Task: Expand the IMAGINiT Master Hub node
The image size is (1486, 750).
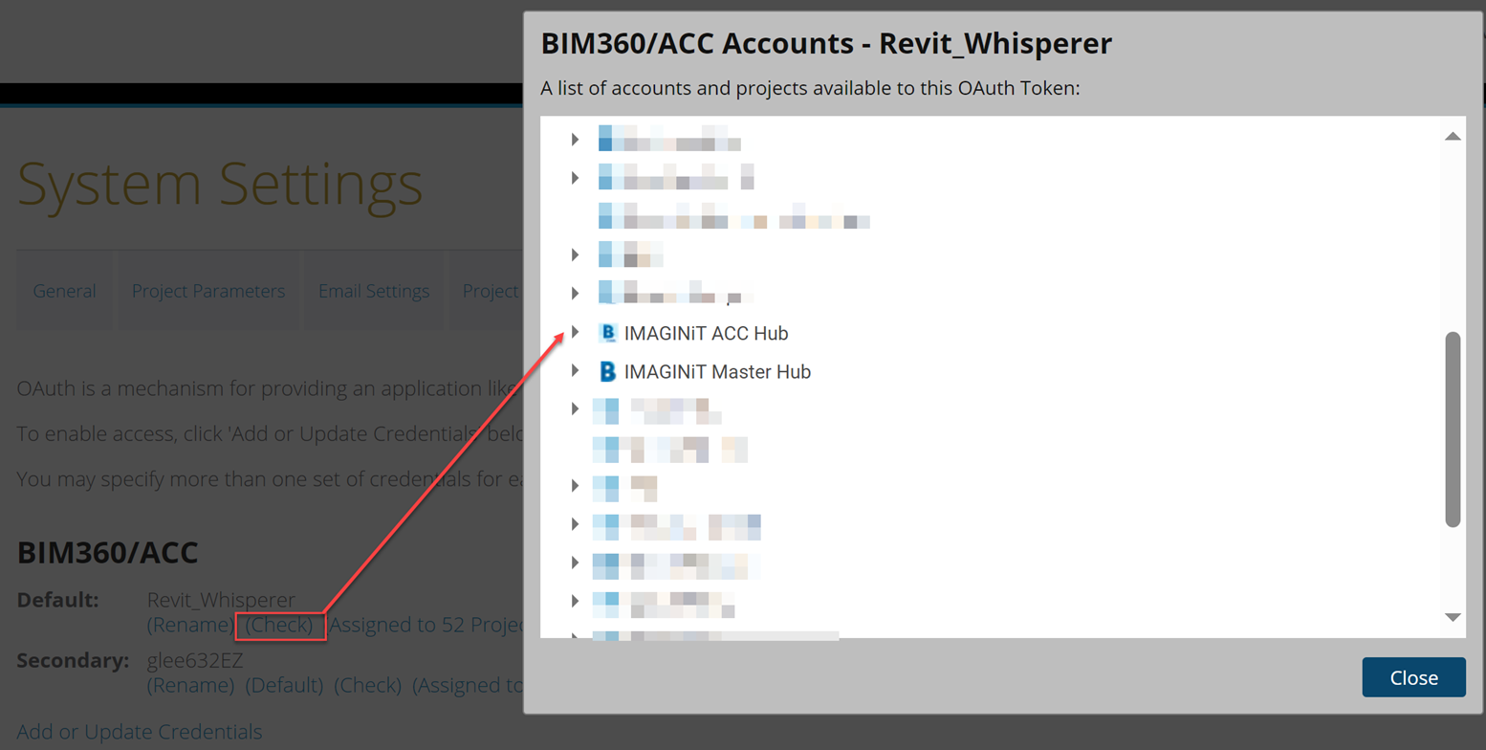Action: pyautogui.click(x=575, y=370)
